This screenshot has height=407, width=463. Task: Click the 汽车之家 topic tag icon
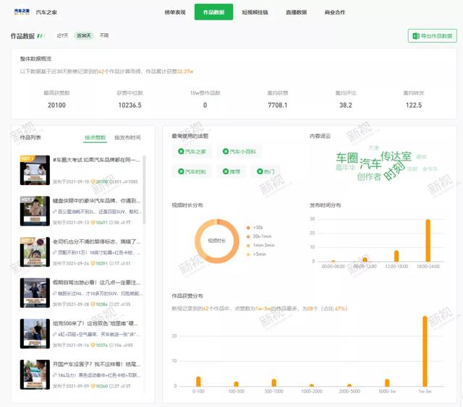pyautogui.click(x=181, y=152)
